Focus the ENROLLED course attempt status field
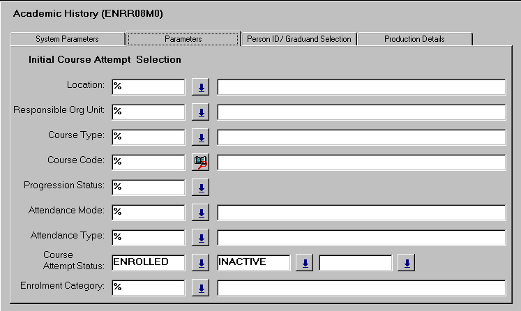The width and height of the screenshot is (521, 311). [148, 262]
